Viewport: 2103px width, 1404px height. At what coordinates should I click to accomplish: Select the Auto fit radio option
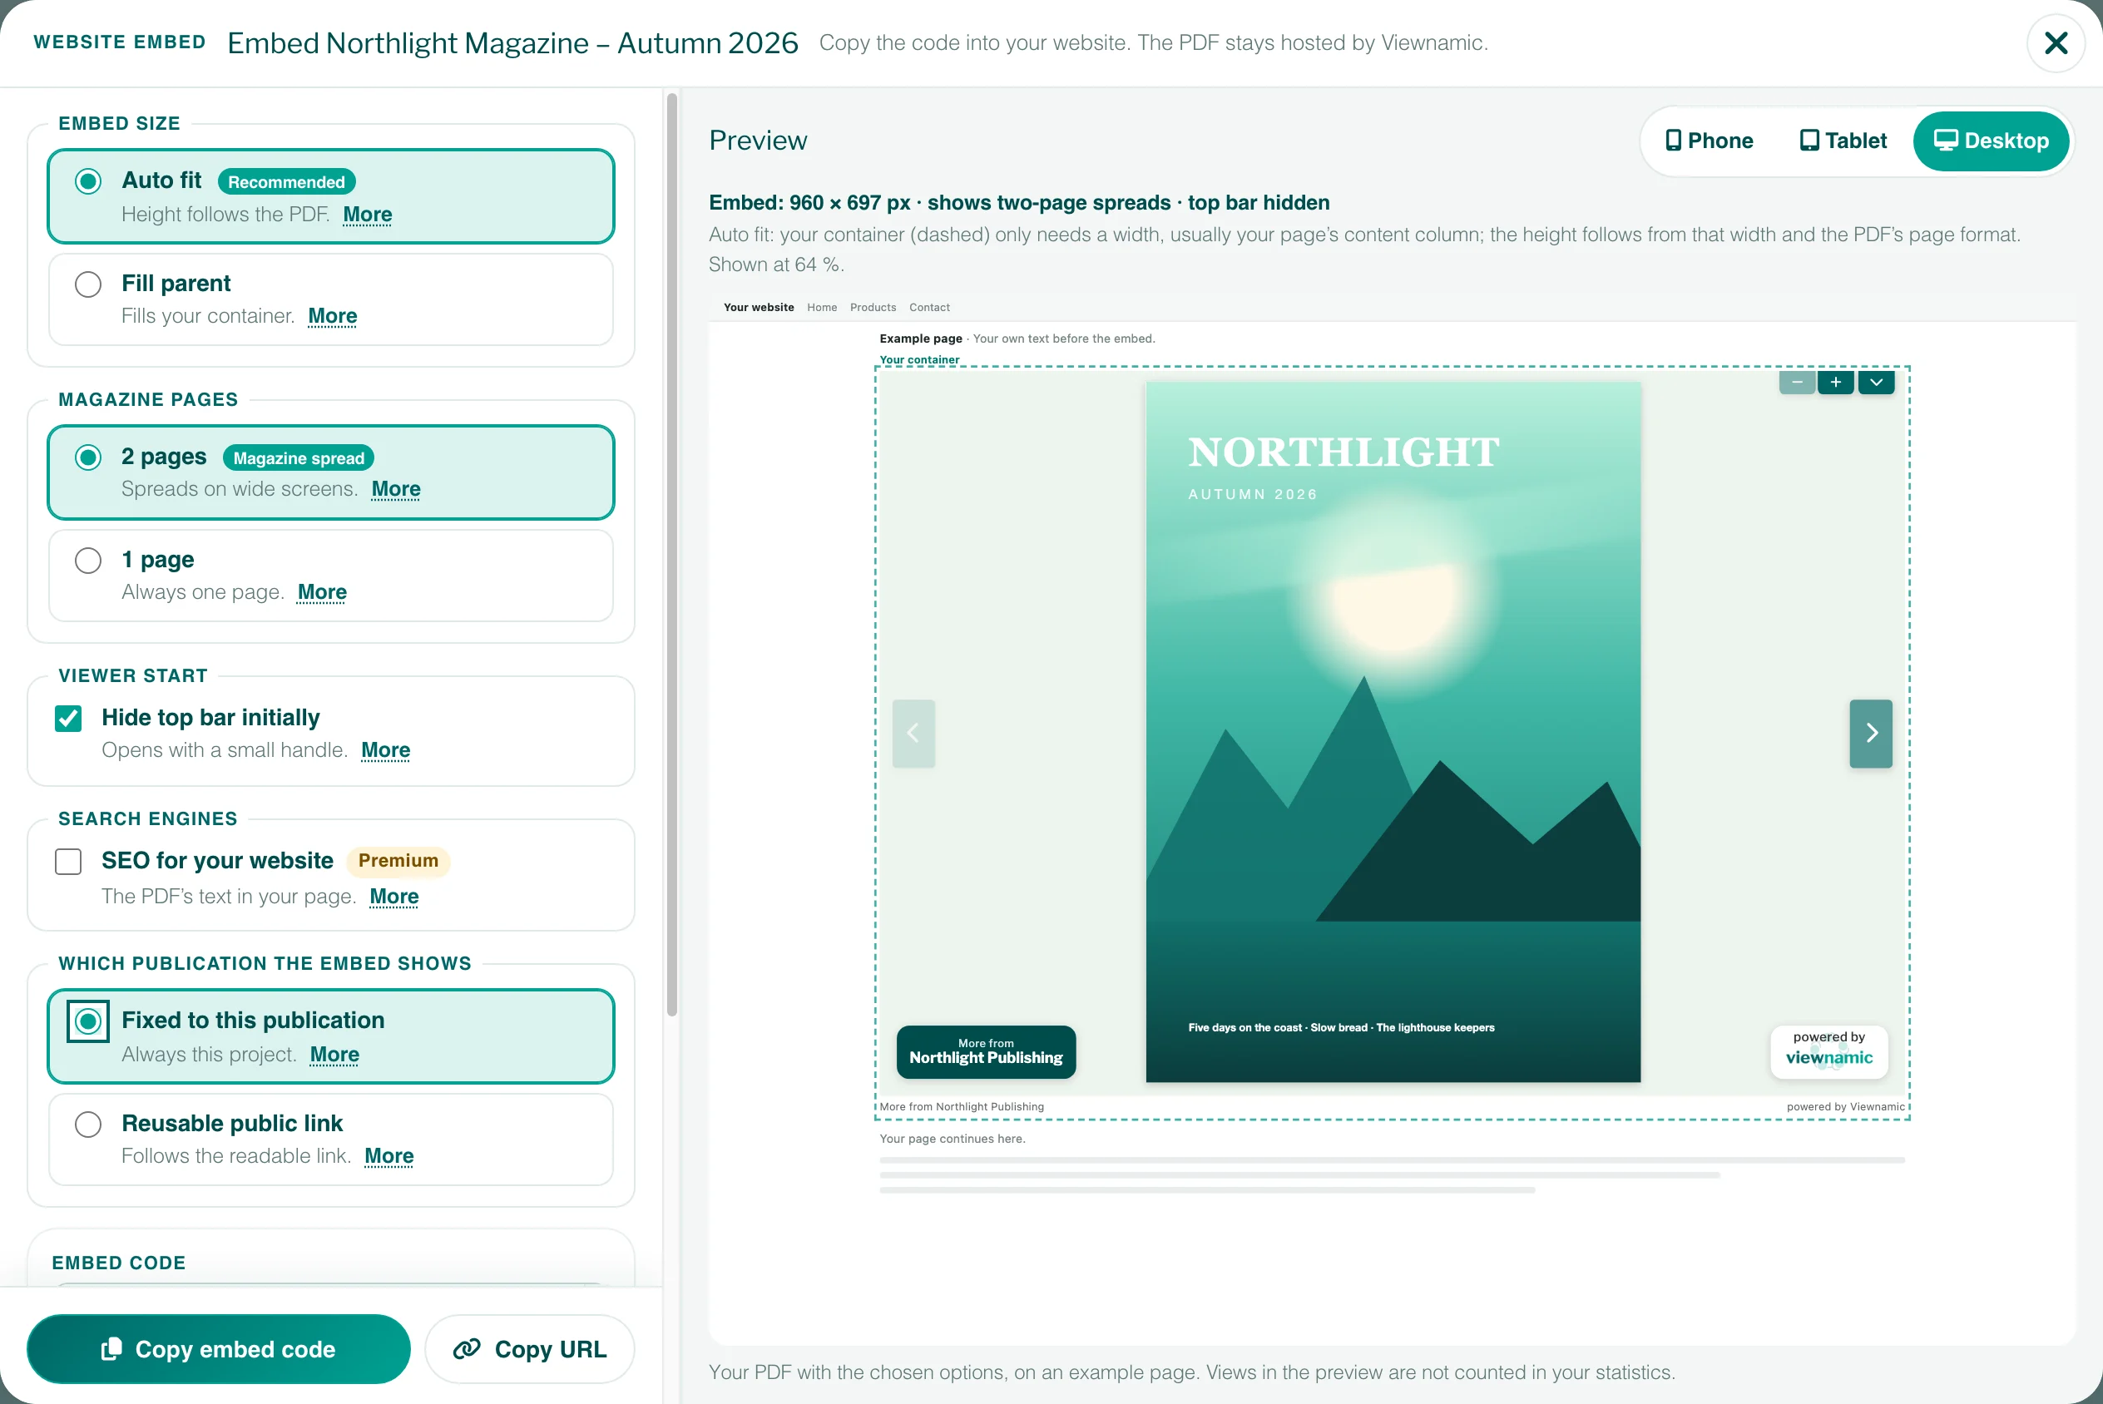(x=87, y=182)
